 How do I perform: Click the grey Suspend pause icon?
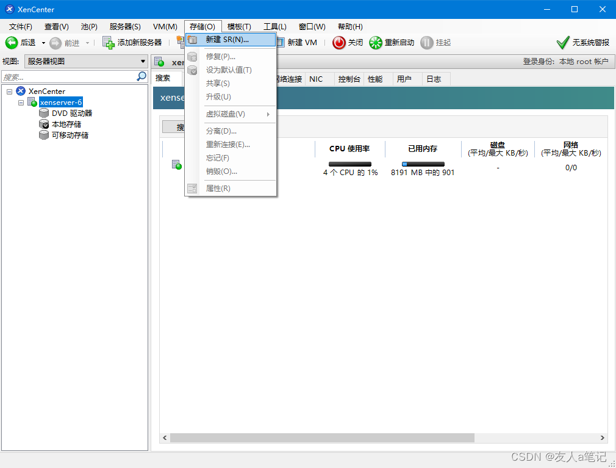click(x=427, y=43)
